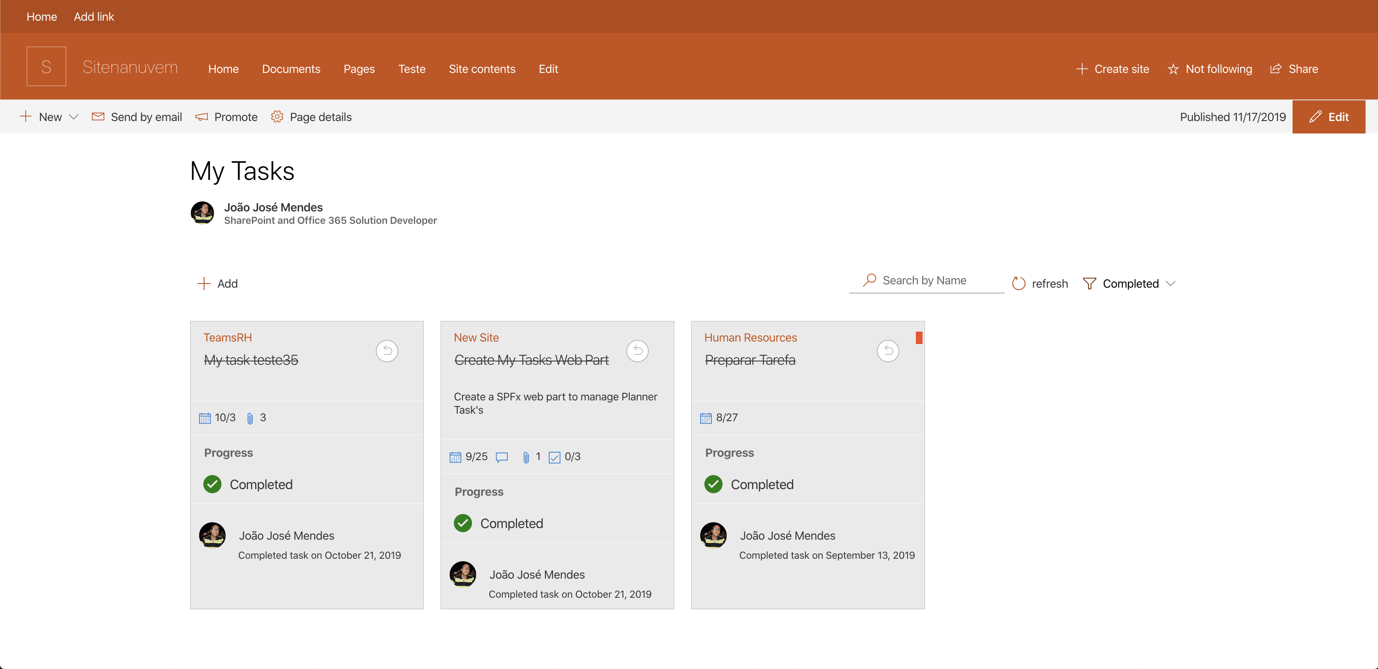The image size is (1378, 669).
Task: Click the Create site plus icon
Action: pyautogui.click(x=1082, y=69)
